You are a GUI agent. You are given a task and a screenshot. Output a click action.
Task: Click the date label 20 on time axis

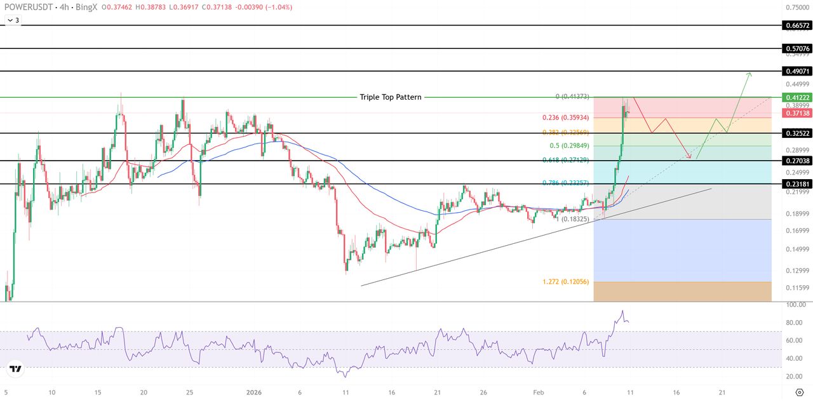click(144, 392)
